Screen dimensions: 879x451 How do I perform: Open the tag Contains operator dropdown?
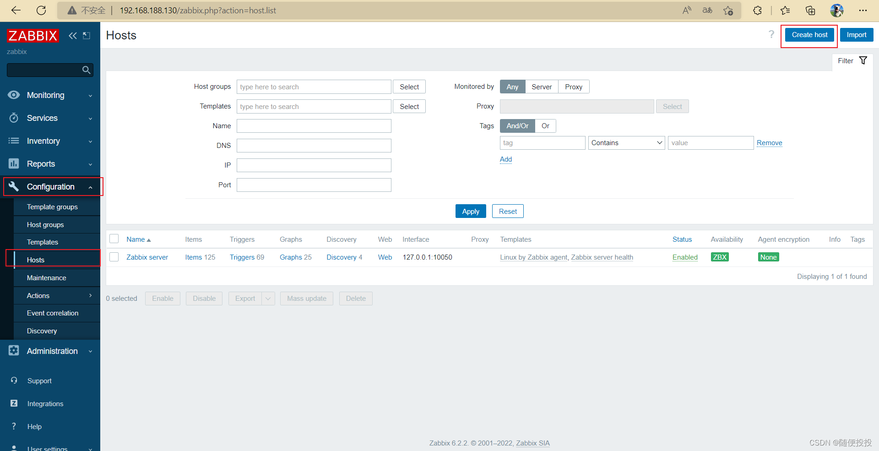[x=626, y=143]
